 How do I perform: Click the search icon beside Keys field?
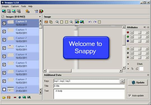click(x=122, y=81)
